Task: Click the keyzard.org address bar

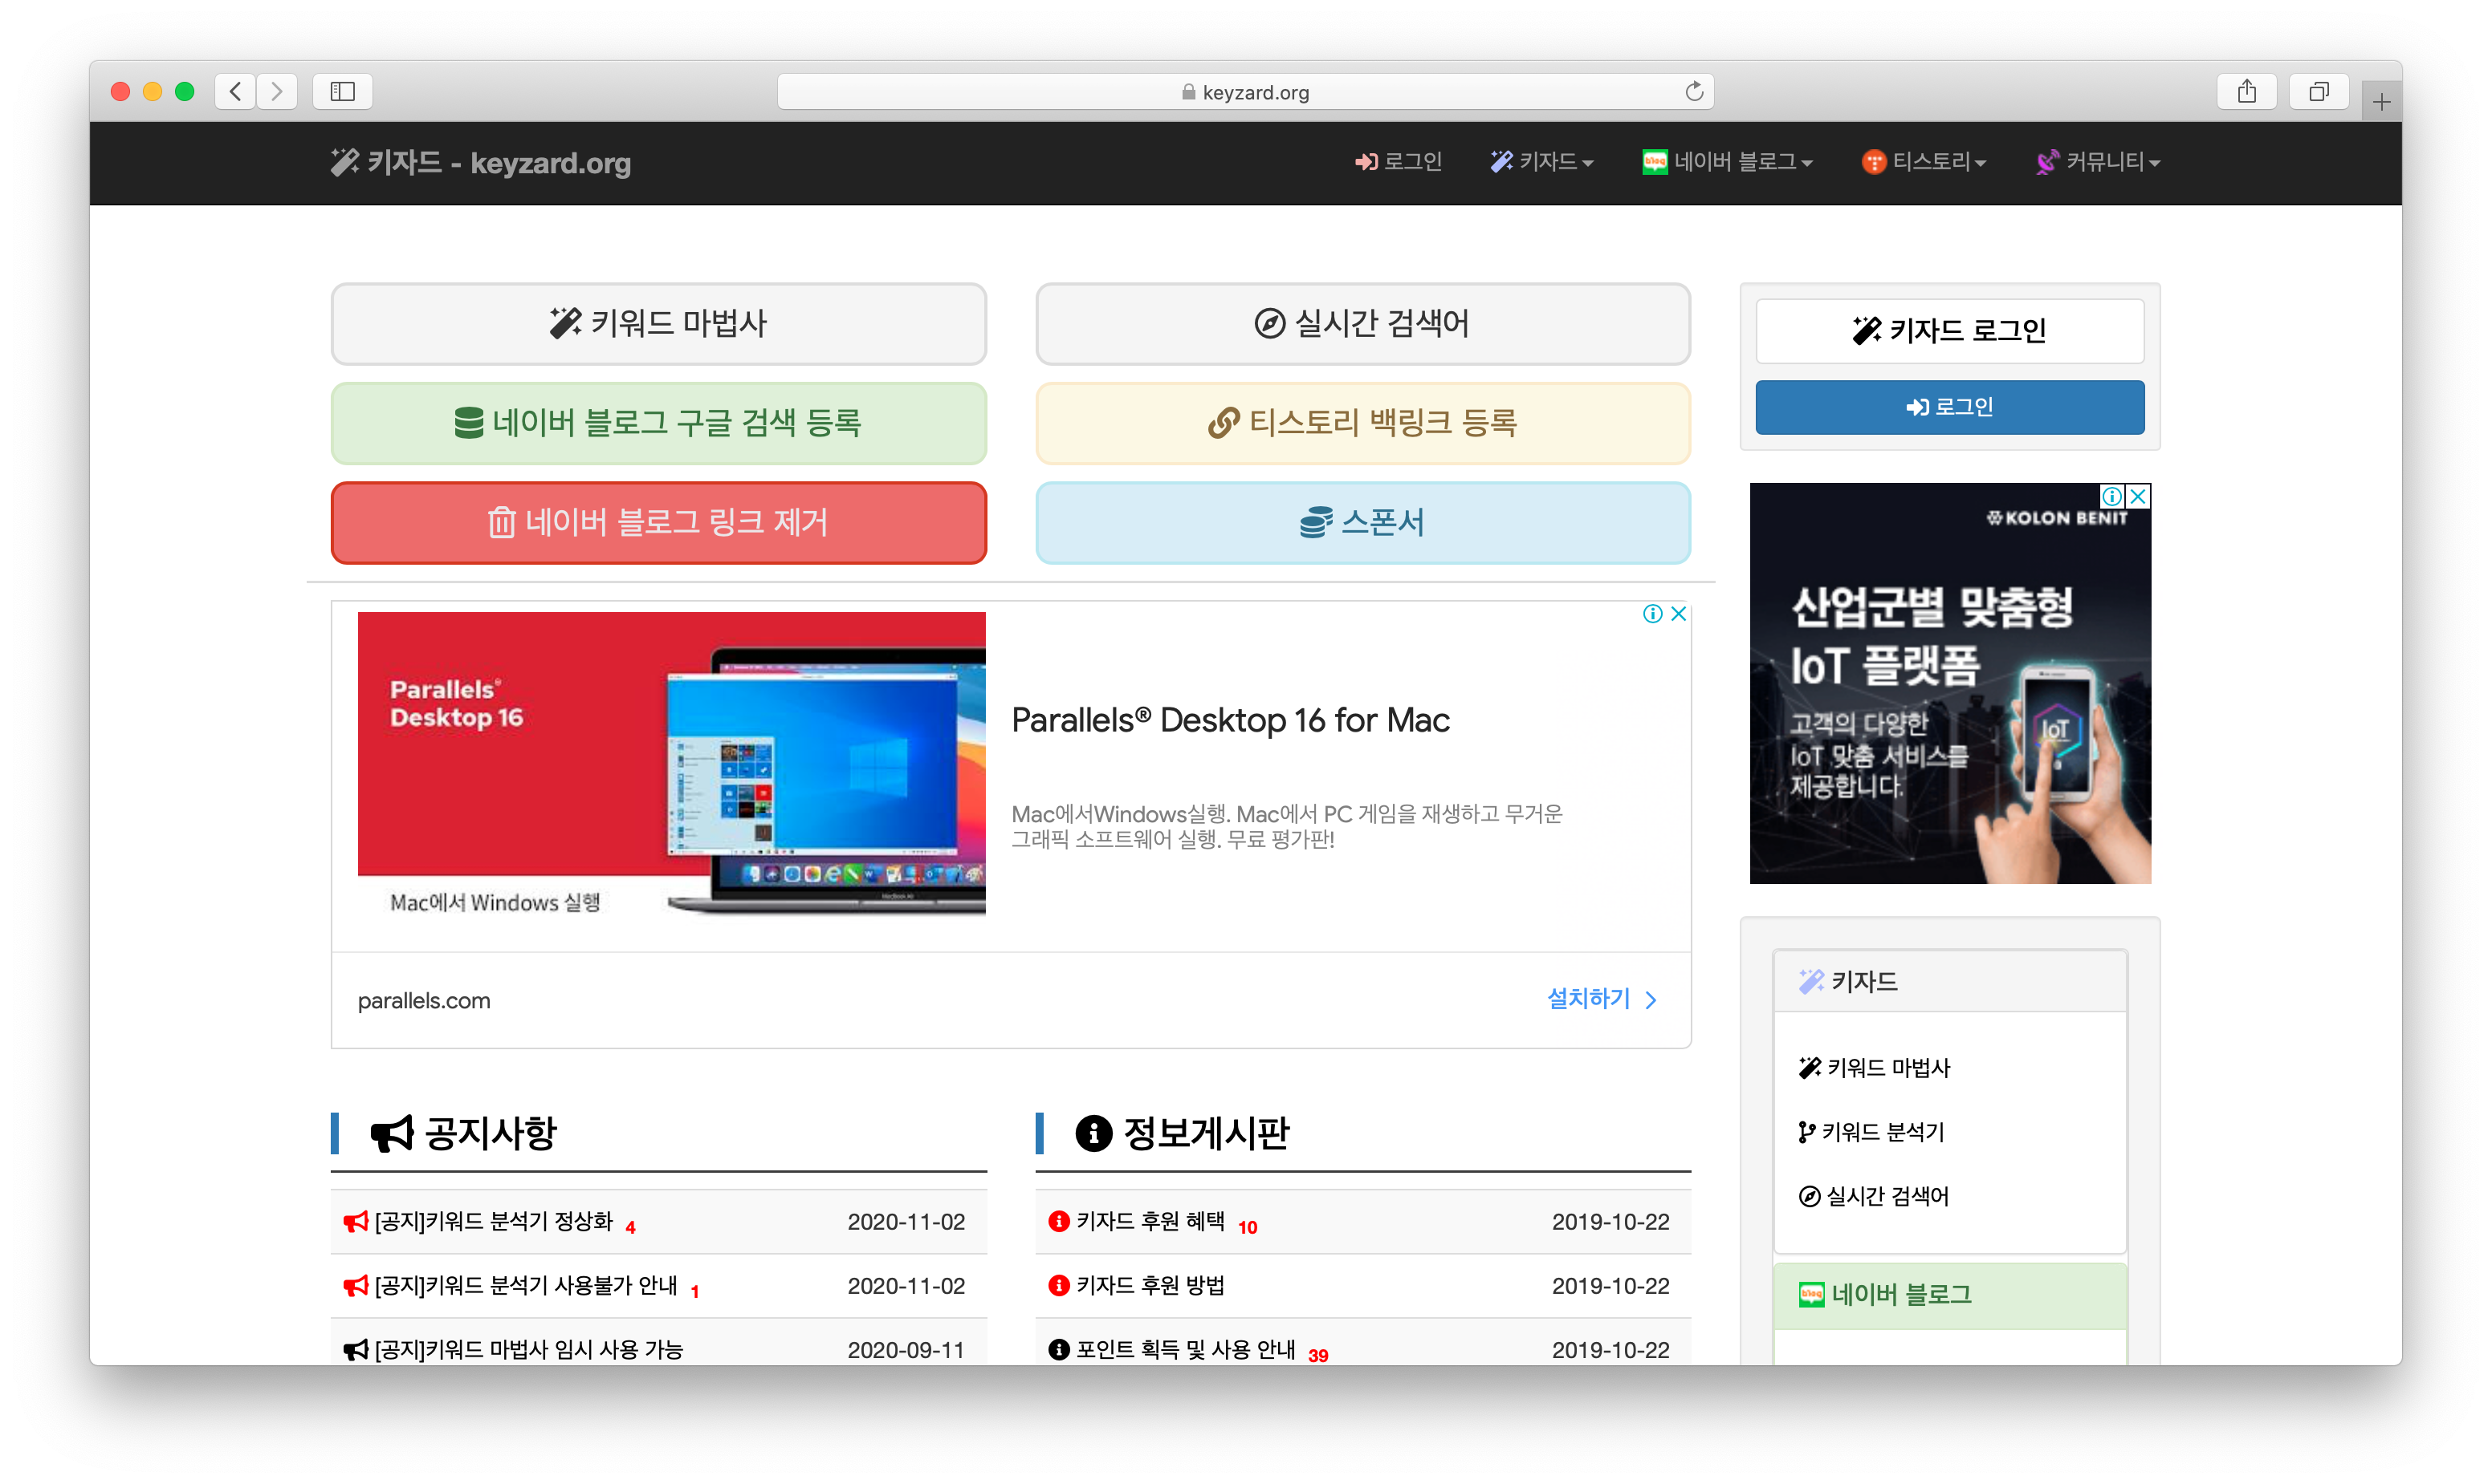Action: pos(1245,92)
